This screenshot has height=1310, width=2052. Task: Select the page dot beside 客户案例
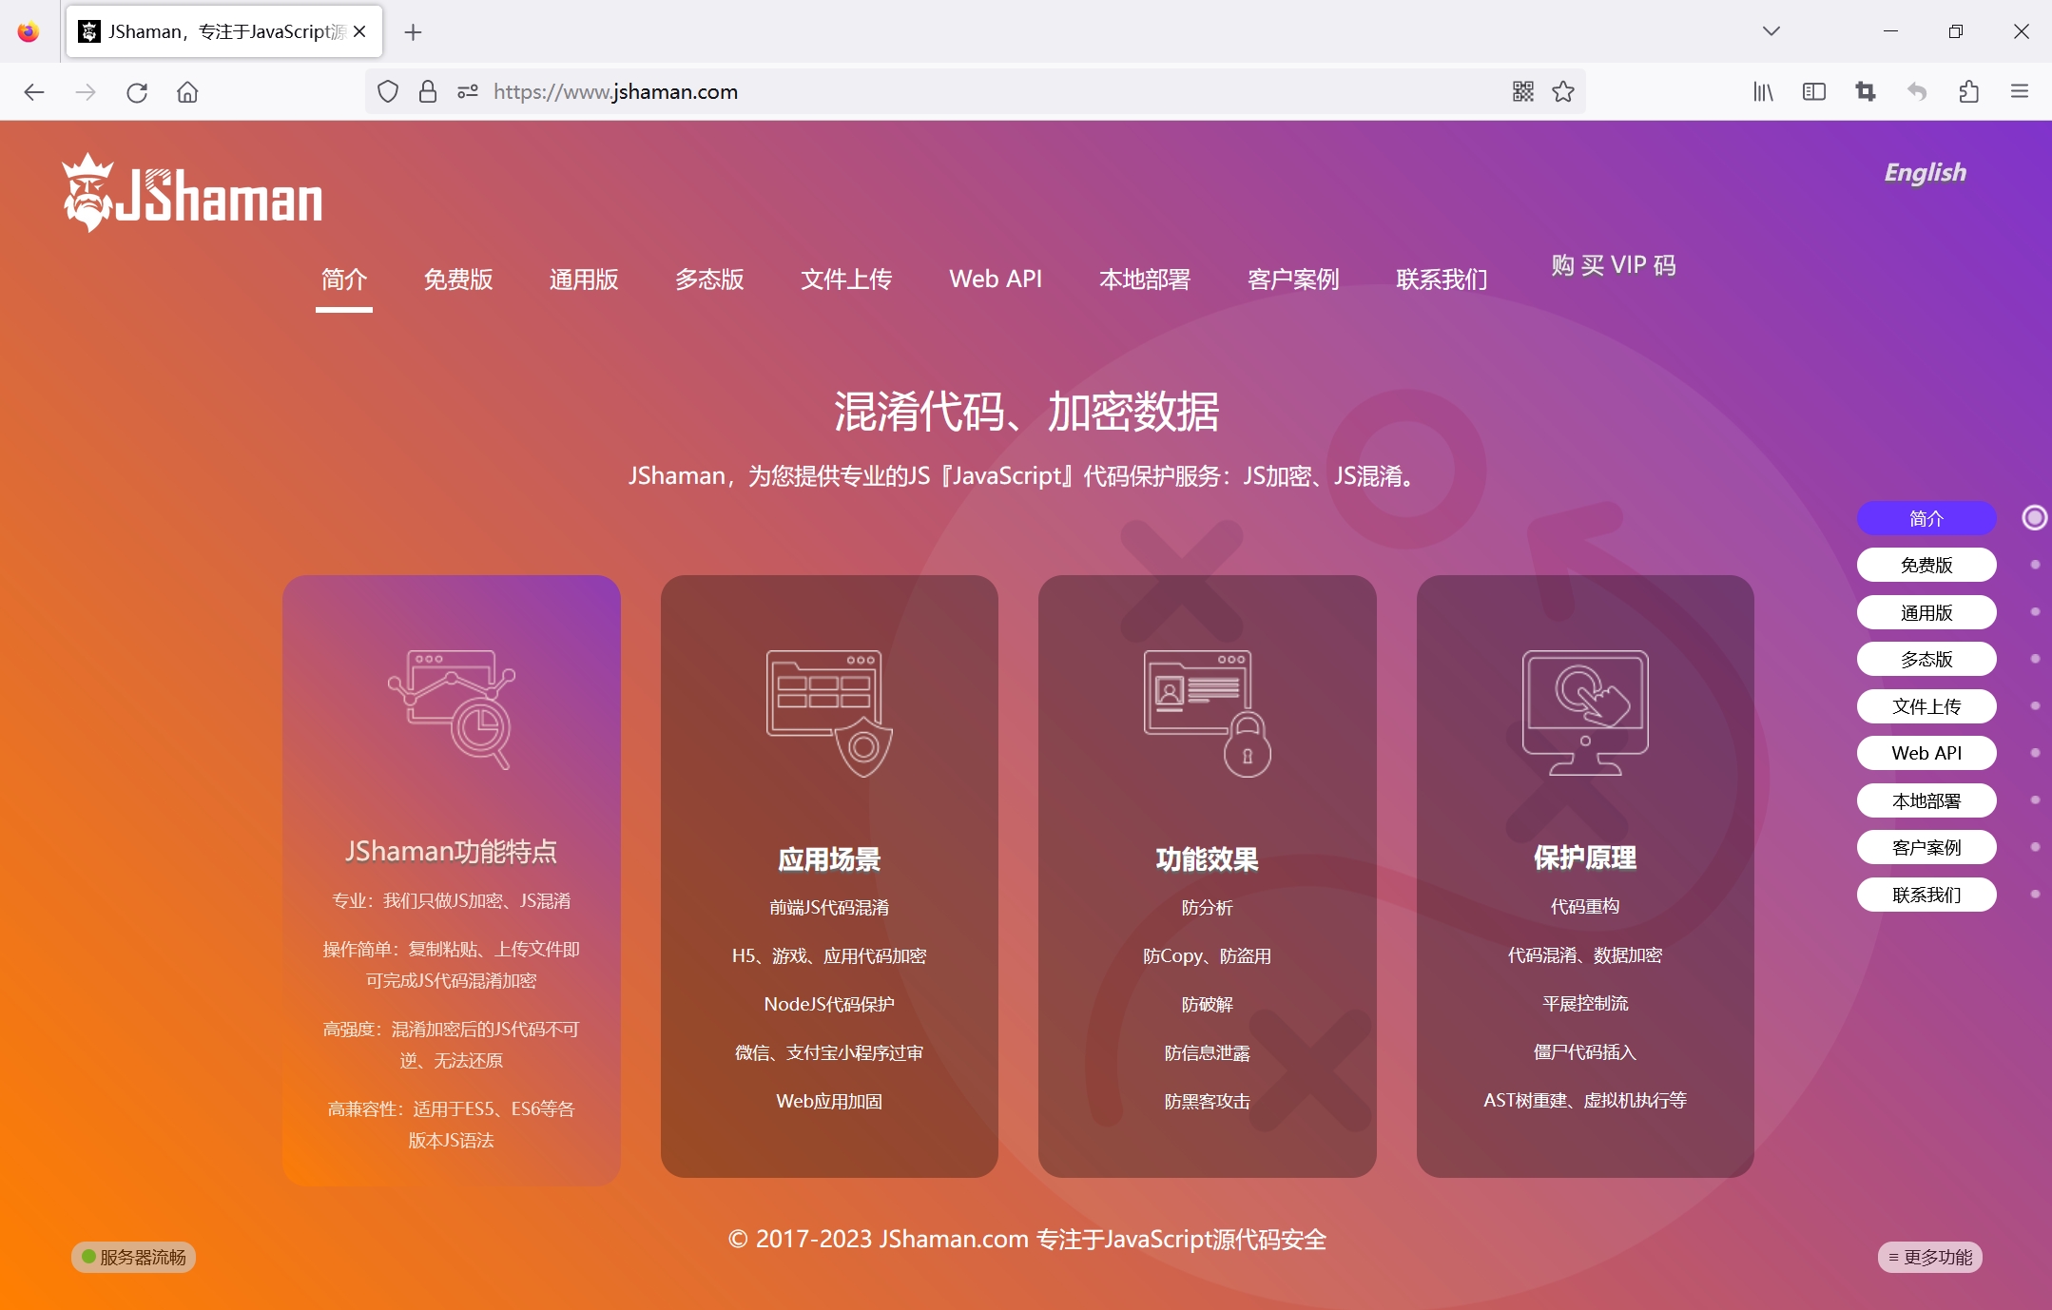[2035, 847]
